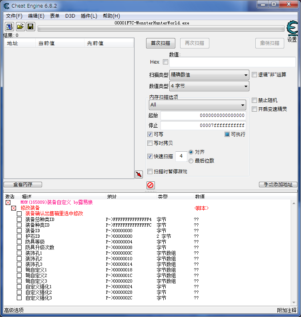Enable 写时拷贝 checkbox

[x=150, y=143]
